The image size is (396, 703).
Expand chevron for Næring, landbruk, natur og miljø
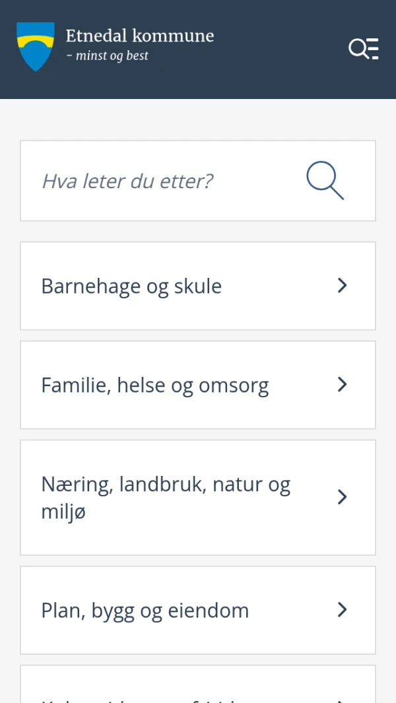click(x=342, y=497)
